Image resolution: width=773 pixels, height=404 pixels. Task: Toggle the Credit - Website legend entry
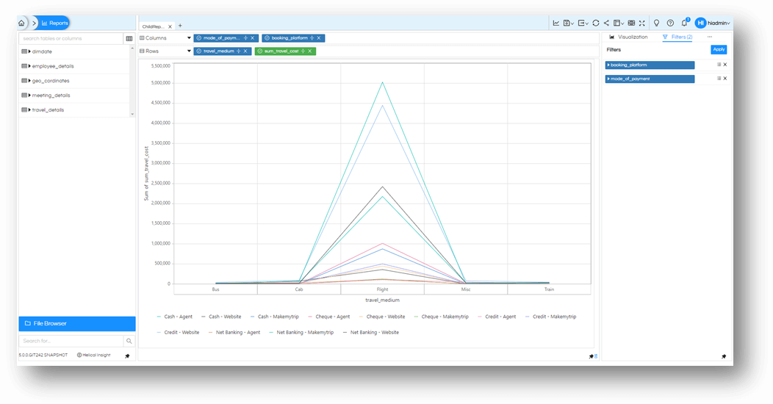pos(178,333)
